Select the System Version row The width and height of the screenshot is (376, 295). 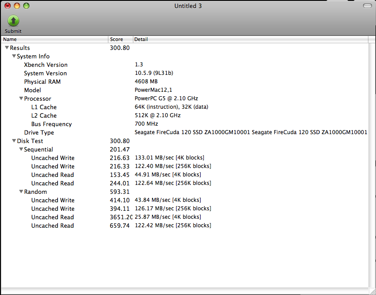pos(185,73)
